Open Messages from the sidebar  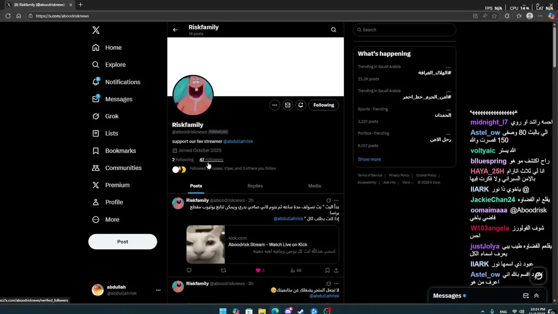pyautogui.click(x=112, y=99)
